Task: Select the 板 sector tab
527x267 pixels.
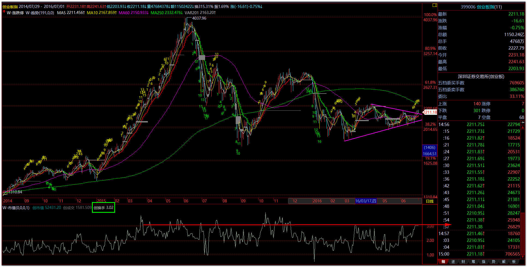Action: click(x=514, y=262)
